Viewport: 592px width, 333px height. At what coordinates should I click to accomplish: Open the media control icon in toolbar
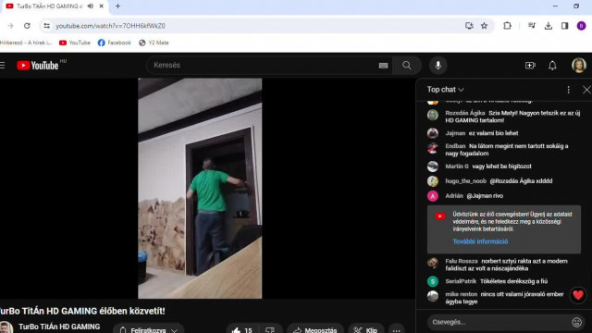(x=532, y=26)
